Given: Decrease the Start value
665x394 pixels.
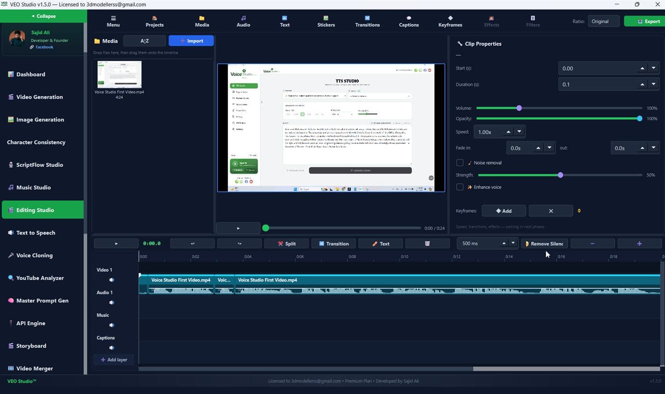Looking at the screenshot, I should pos(654,68).
